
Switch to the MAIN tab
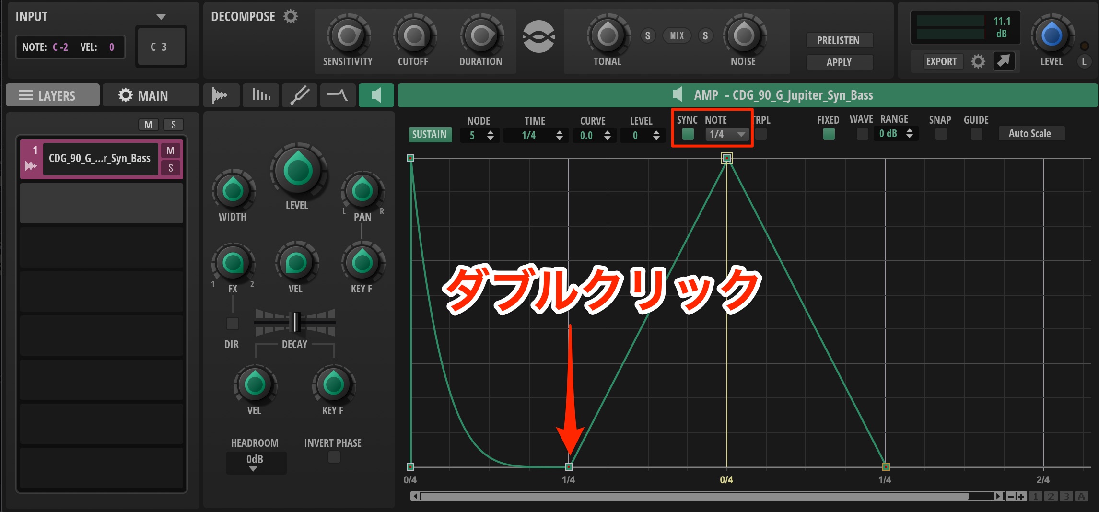click(151, 95)
